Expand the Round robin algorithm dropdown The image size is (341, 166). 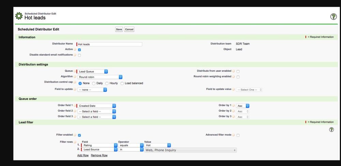100,77
